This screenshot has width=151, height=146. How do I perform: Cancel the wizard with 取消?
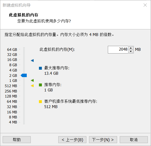coord(134,140)
